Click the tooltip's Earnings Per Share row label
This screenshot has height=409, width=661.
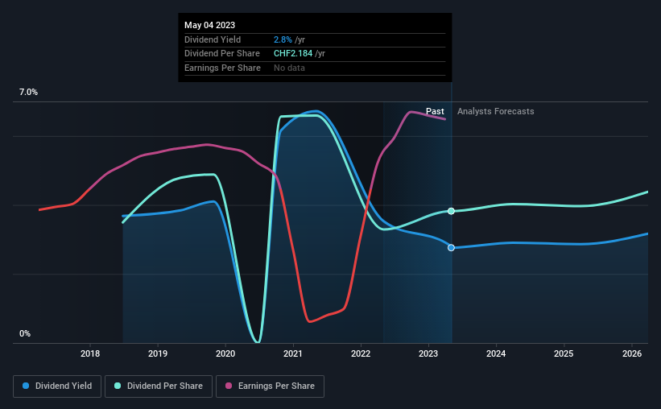click(x=222, y=68)
